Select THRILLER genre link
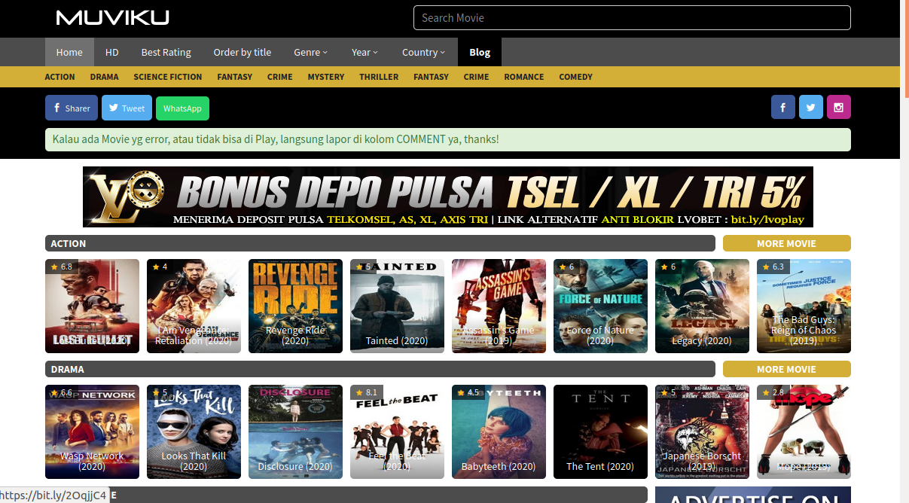This screenshot has width=909, height=503. (x=379, y=77)
